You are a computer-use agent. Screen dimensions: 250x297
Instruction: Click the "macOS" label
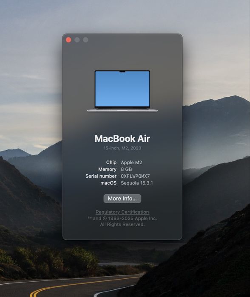point(108,183)
